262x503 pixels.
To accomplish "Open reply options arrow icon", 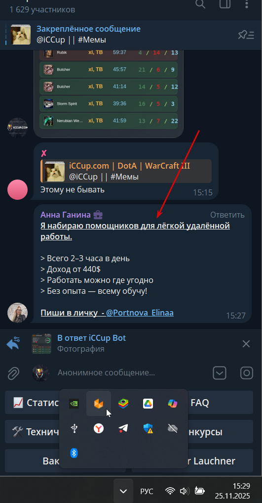I will [13, 344].
